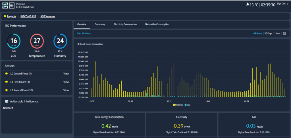Click the CO2 gauge ring
This screenshot has width=291, height=138.
pos(14,41)
